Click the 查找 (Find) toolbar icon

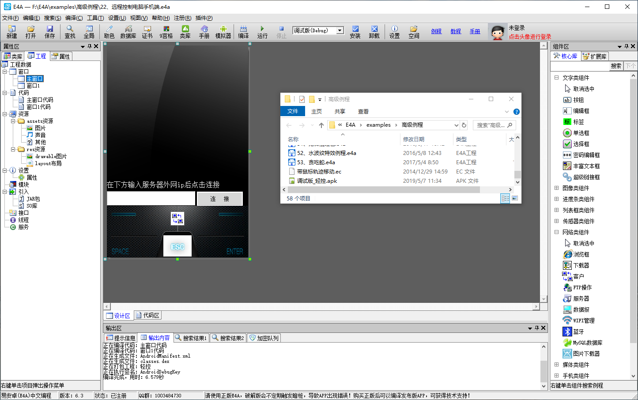coord(70,32)
